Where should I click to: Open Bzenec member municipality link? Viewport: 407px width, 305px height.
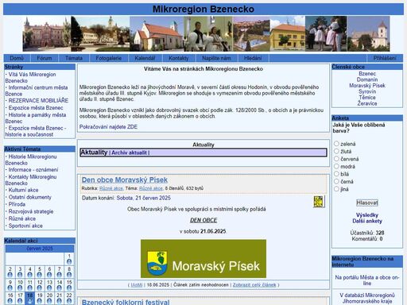click(367, 74)
